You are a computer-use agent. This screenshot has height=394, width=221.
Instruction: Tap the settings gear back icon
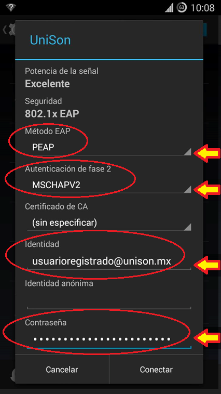(8, 30)
